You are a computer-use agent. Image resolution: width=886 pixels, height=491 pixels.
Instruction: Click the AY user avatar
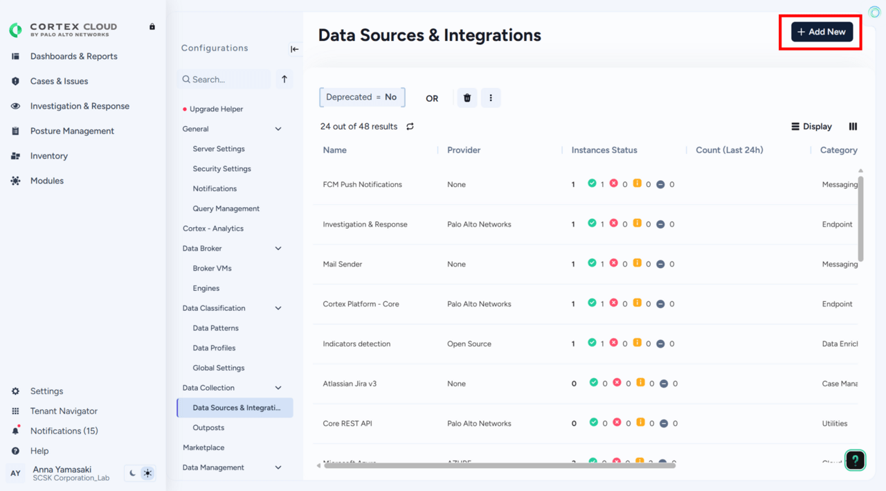pyautogui.click(x=15, y=474)
